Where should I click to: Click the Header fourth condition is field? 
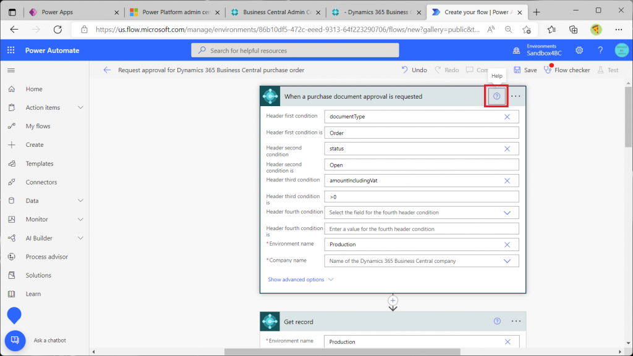(x=422, y=229)
